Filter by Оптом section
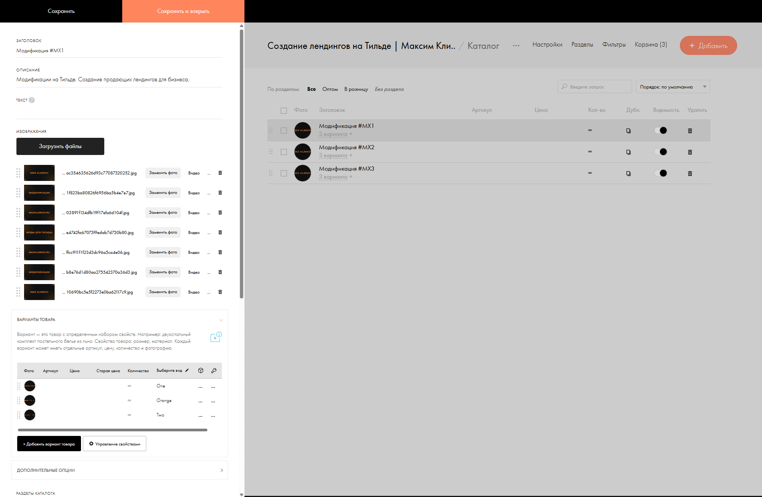762x497 pixels. point(330,89)
